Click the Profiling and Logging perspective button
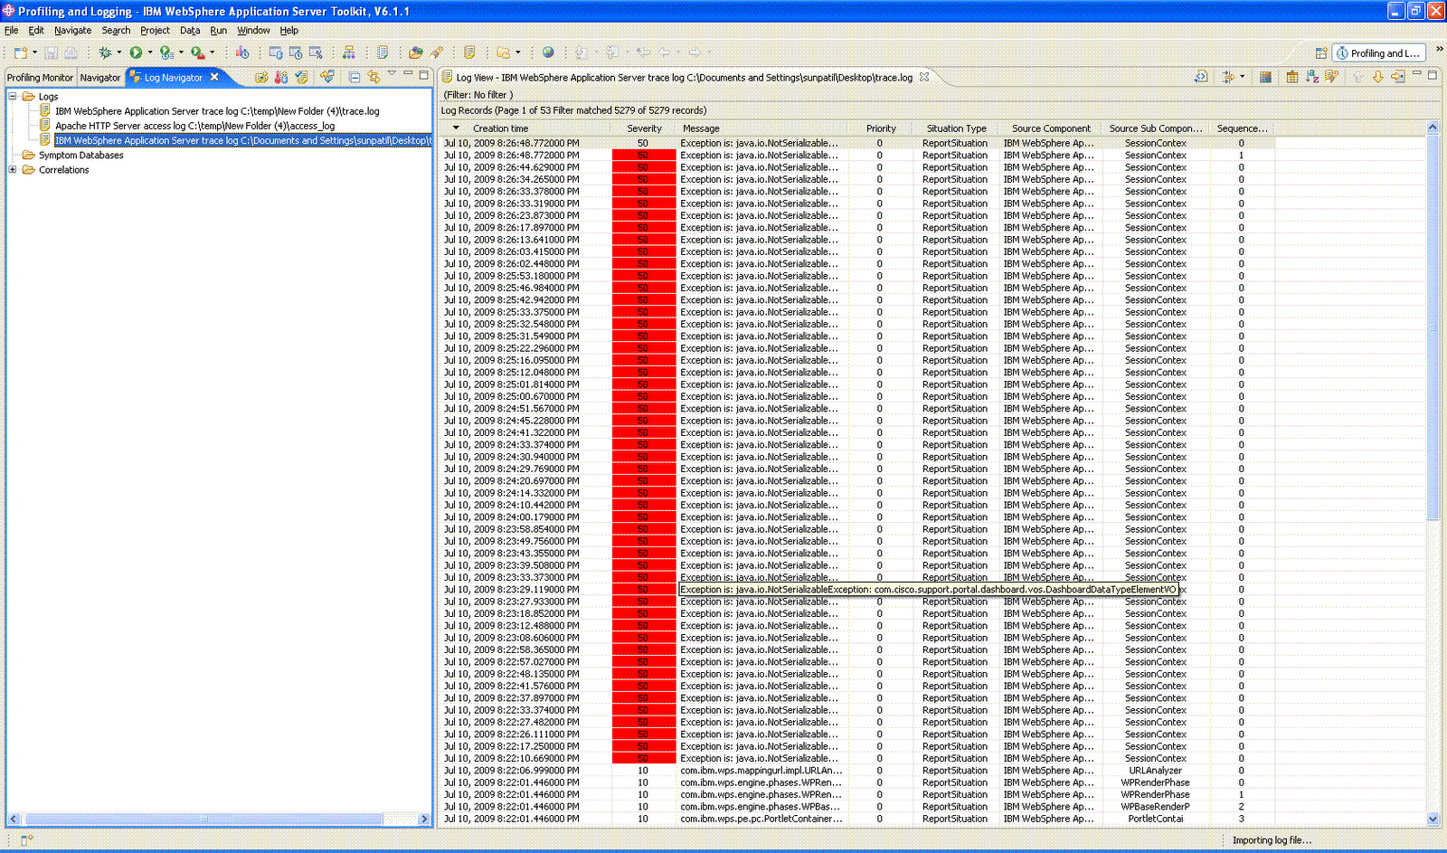Screen dimensions: 1447x853 pos(1380,53)
